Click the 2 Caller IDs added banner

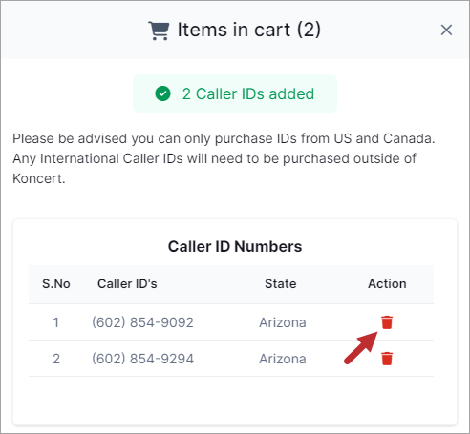(x=235, y=93)
